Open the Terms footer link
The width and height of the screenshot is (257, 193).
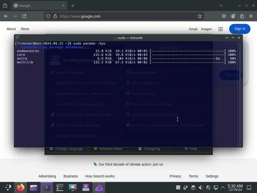[x=193, y=176]
